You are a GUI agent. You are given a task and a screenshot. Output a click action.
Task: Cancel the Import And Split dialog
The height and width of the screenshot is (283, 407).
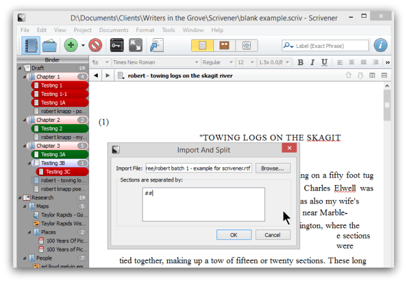tap(272, 235)
